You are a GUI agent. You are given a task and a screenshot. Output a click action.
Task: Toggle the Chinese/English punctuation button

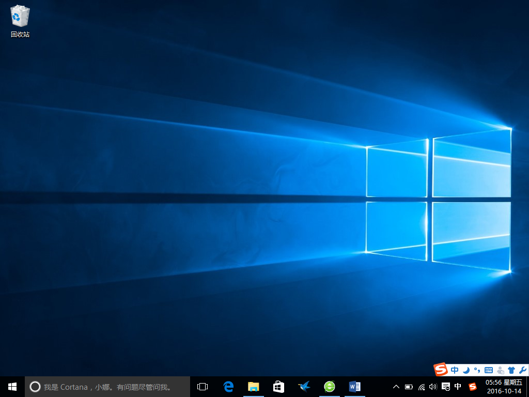[x=477, y=370]
